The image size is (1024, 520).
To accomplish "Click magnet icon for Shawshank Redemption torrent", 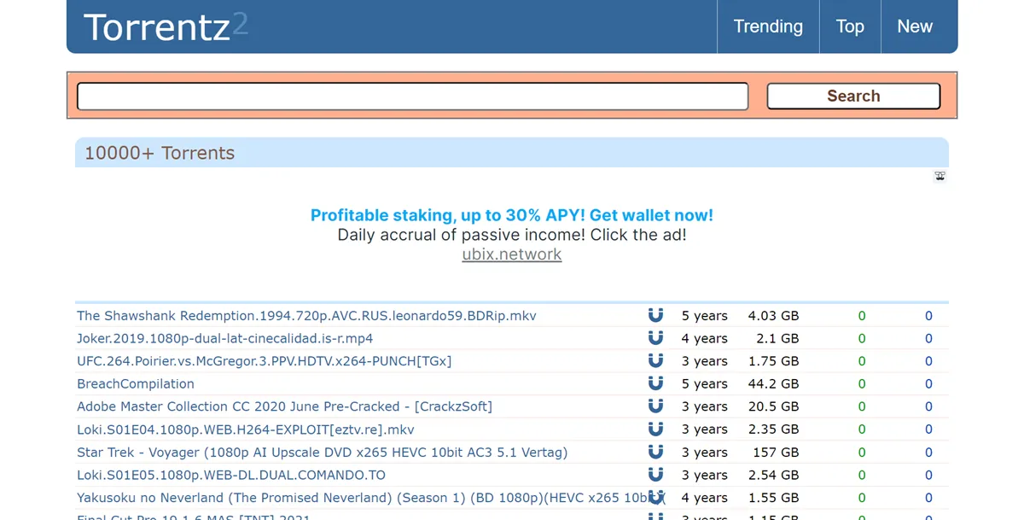I will tap(655, 315).
